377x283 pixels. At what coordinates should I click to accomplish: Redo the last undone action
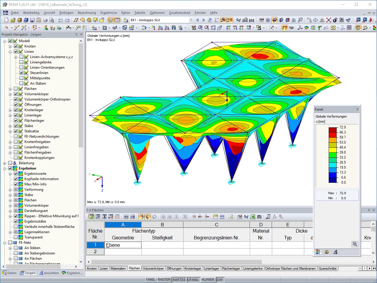tap(67, 20)
